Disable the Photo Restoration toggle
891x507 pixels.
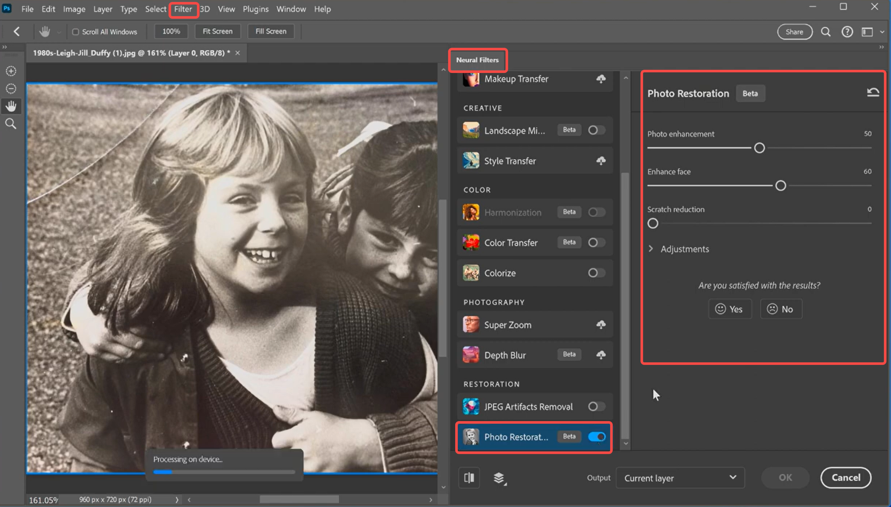pyautogui.click(x=597, y=436)
